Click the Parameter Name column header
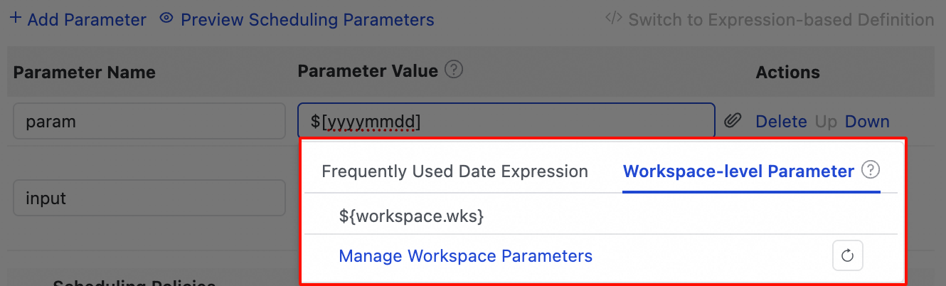Viewport: 946px width, 286px height. [x=84, y=72]
